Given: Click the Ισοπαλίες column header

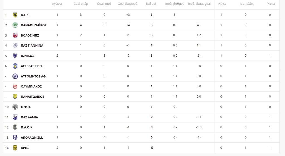Looking at the screenshot, I should click(247, 4).
